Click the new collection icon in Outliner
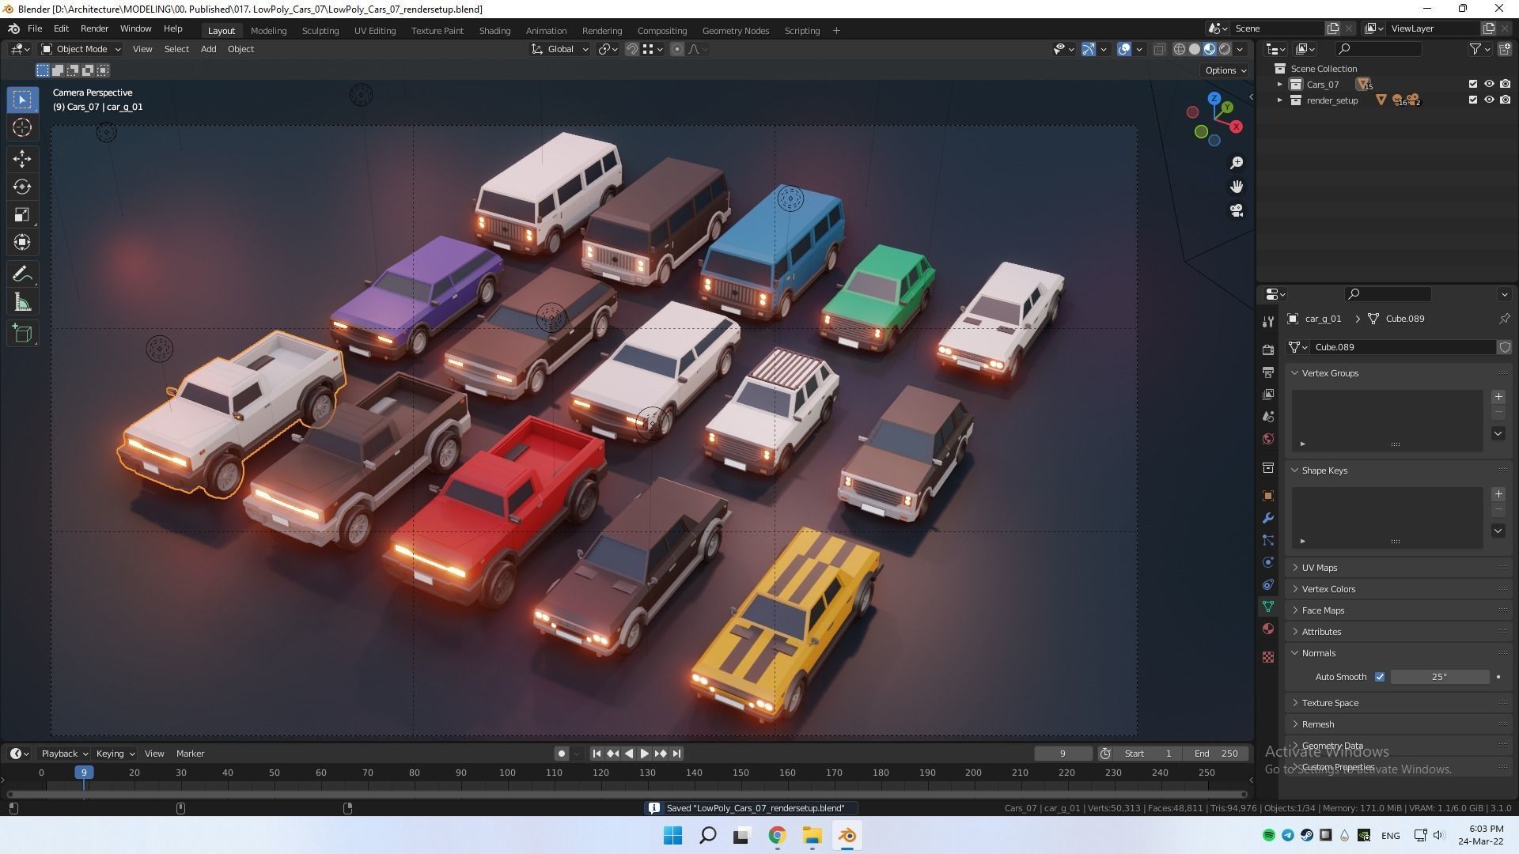 tap(1504, 49)
